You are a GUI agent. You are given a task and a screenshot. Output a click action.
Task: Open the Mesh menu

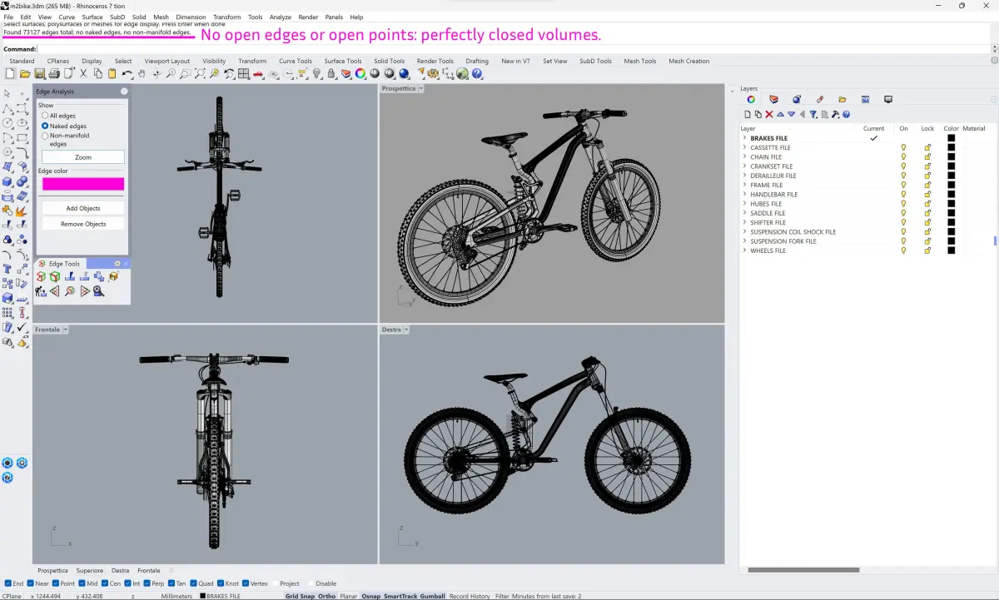click(x=161, y=17)
